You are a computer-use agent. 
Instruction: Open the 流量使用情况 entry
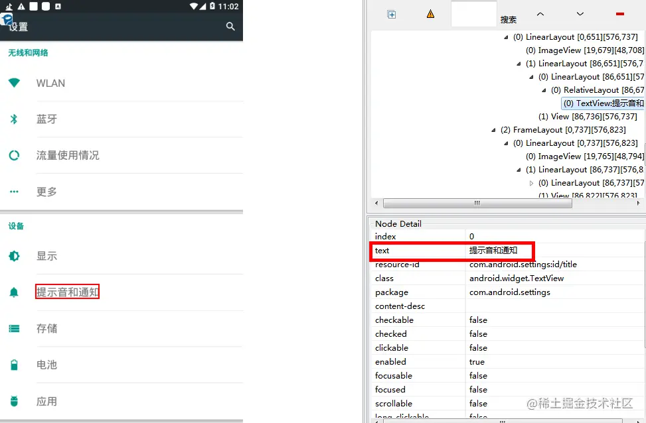(121, 155)
